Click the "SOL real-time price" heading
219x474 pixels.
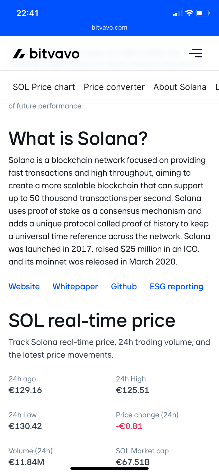point(92,320)
